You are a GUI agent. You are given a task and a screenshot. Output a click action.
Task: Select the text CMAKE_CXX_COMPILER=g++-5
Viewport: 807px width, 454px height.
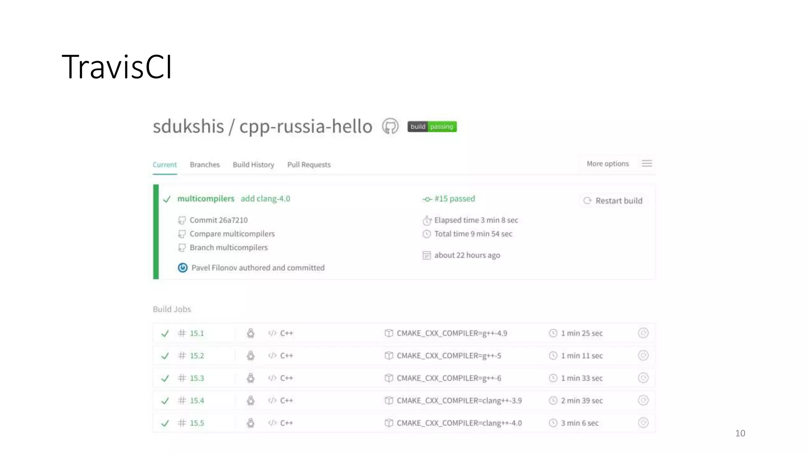449,356
